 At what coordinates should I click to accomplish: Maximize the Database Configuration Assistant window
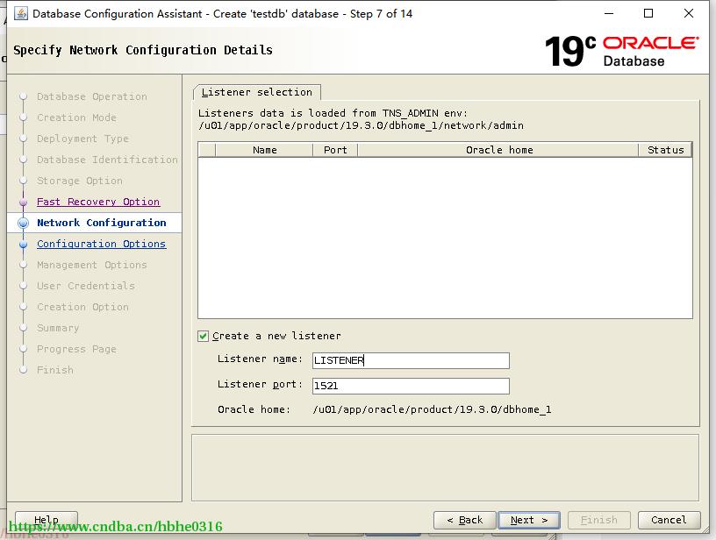pos(648,13)
